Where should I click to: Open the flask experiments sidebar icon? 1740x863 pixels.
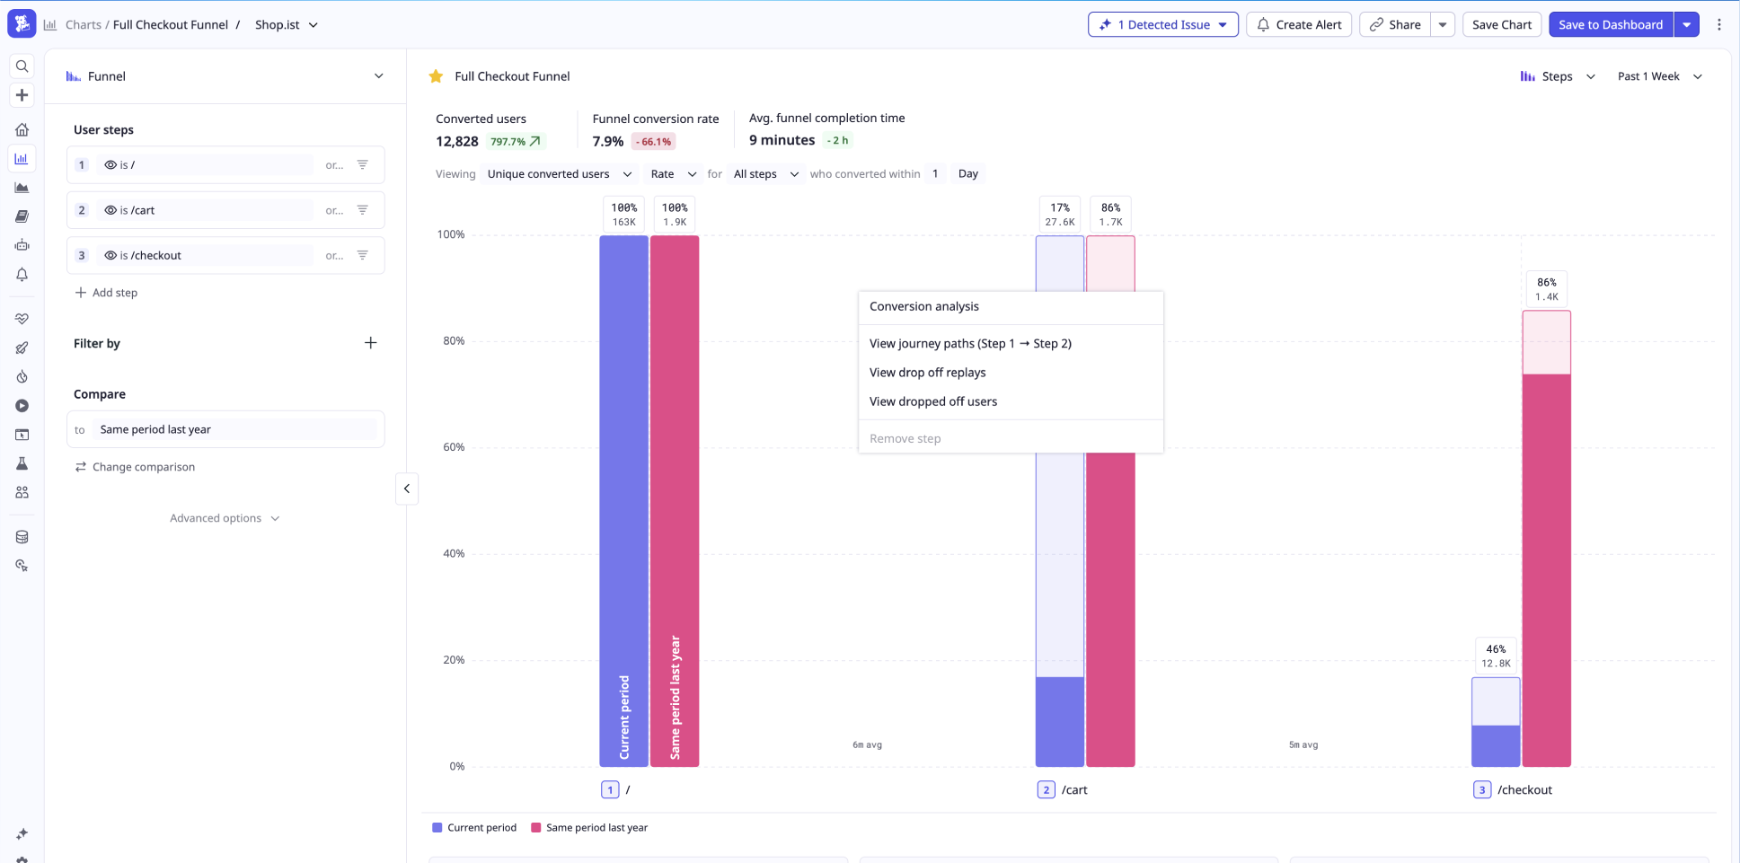pyautogui.click(x=22, y=463)
